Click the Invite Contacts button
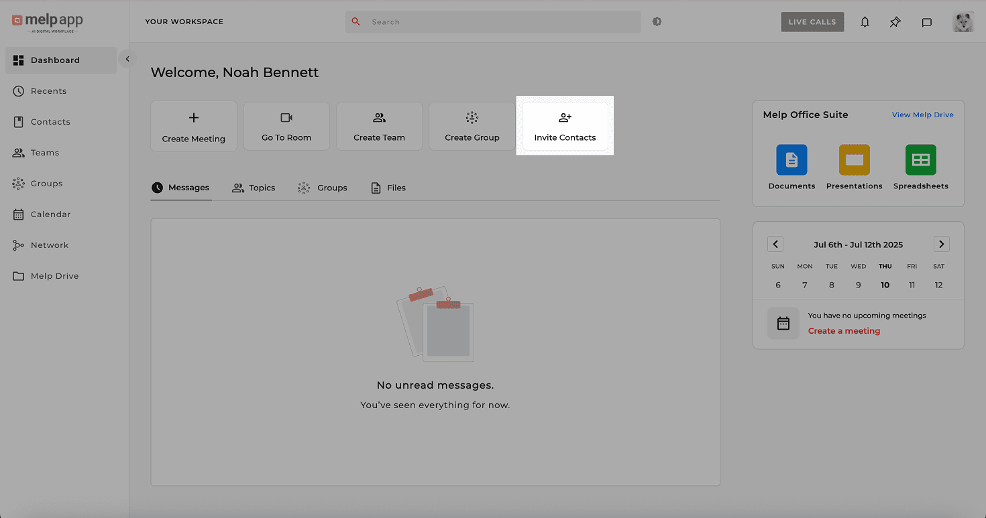The width and height of the screenshot is (986, 518). [x=565, y=126]
